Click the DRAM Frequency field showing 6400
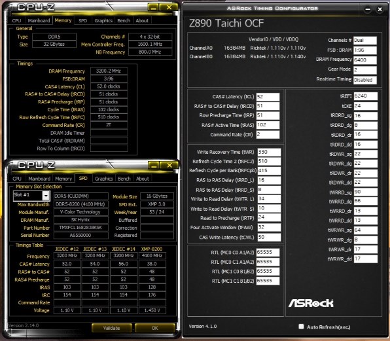Viewport: 390px width, 341px height. click(x=365, y=60)
